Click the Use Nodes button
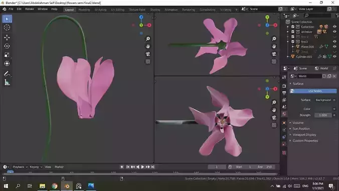Viewport: 339px width, 191px height. click(x=313, y=91)
